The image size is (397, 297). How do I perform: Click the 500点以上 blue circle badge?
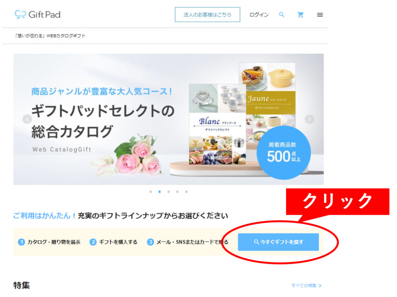pyautogui.click(x=283, y=153)
